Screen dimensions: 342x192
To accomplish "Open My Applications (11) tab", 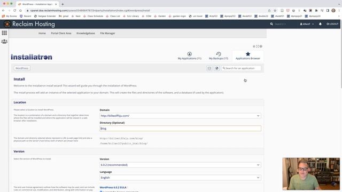I will coord(190,55).
